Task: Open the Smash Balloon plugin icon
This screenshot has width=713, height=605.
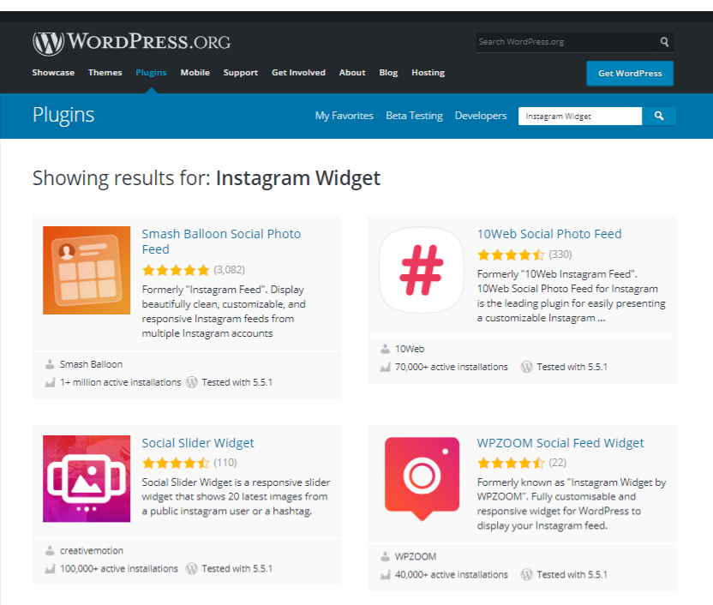Action: click(x=87, y=270)
